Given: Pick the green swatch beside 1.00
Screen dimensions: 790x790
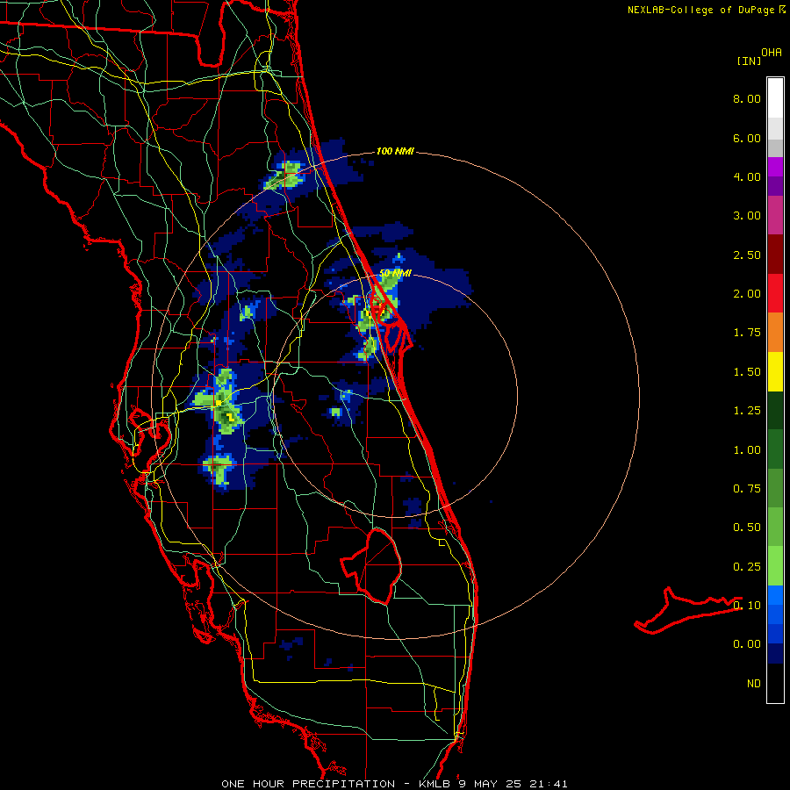Looking at the screenshot, I should [775, 449].
